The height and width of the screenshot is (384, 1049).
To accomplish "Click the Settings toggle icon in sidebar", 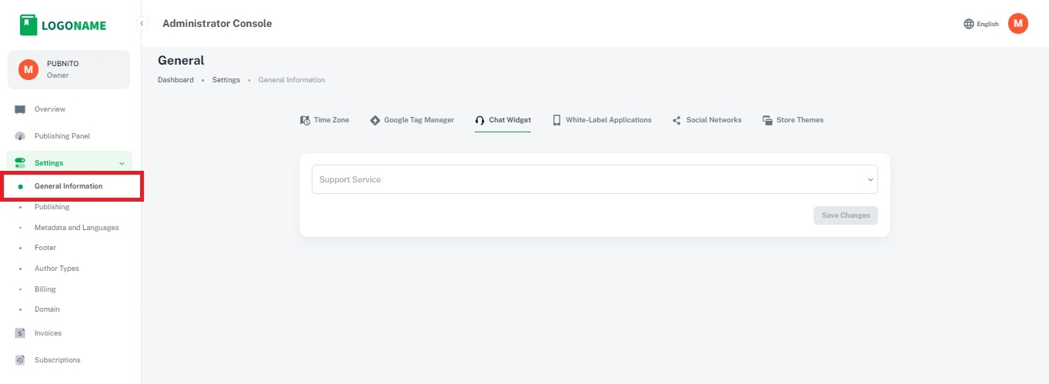I will (x=20, y=163).
